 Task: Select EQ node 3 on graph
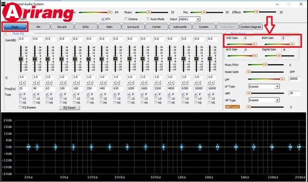73,147
